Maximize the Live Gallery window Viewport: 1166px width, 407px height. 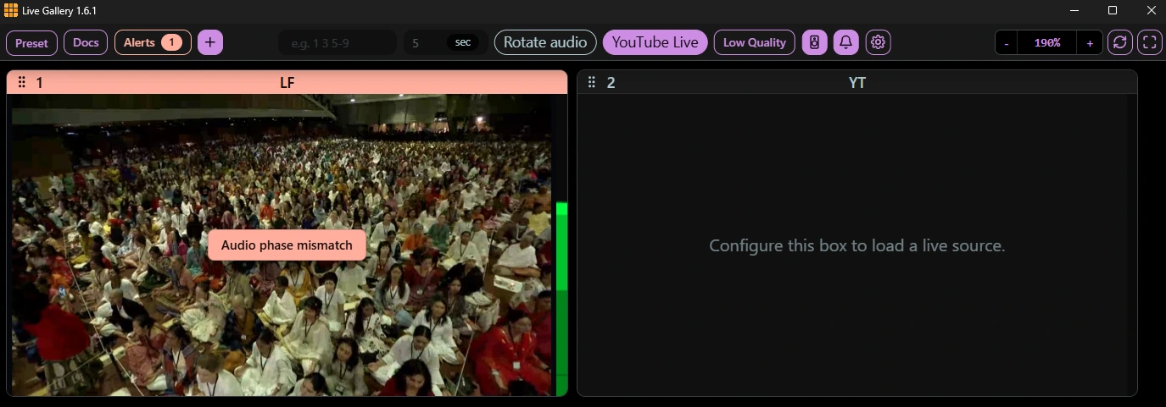[1113, 10]
